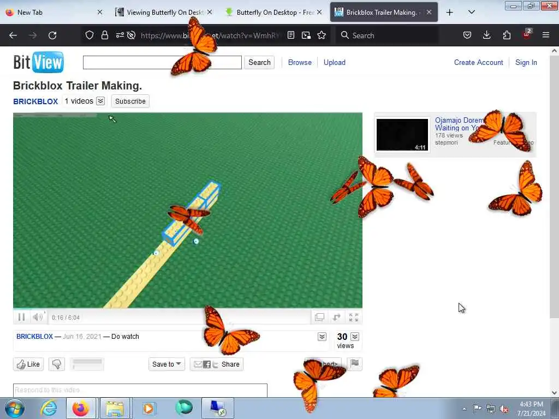Click the BitView logo
This screenshot has width=559, height=419.
39,62
